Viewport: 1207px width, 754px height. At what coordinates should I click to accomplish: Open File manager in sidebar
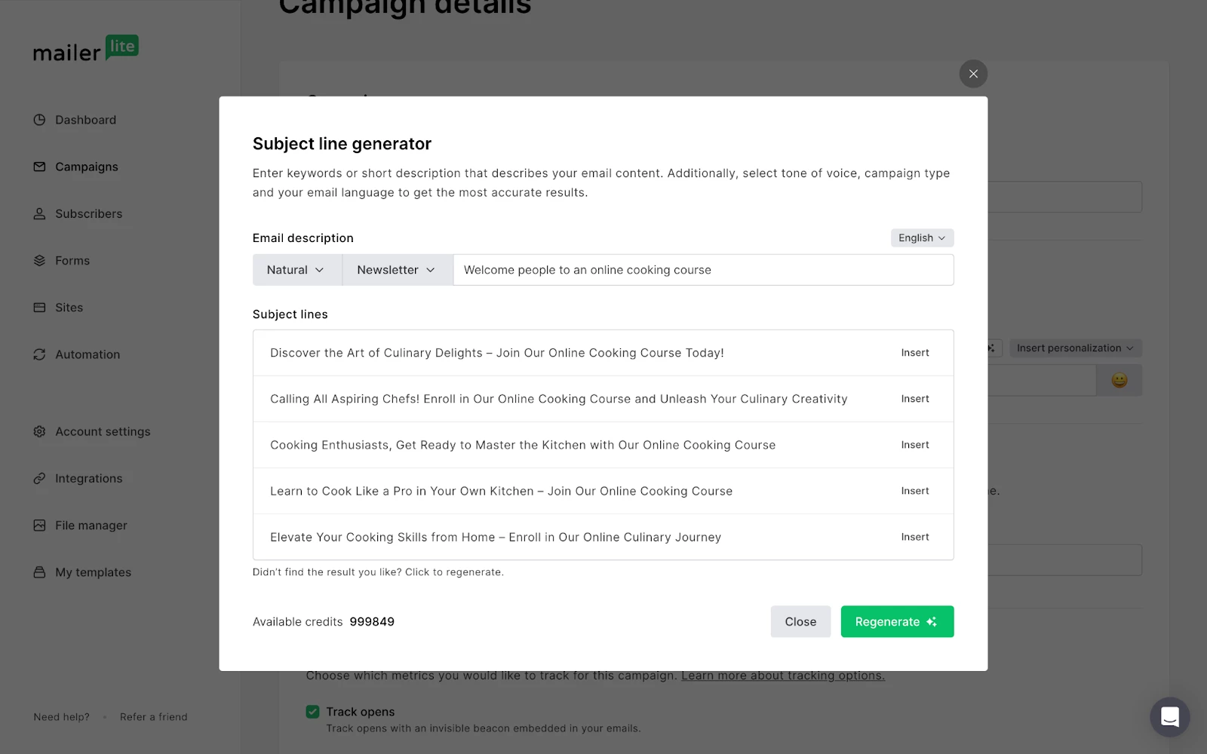91,526
